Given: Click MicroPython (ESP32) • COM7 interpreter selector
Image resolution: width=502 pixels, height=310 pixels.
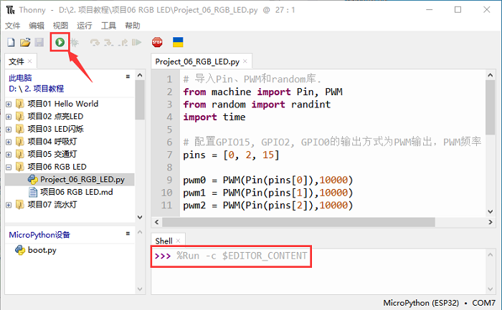Looking at the screenshot, I should click(440, 302).
